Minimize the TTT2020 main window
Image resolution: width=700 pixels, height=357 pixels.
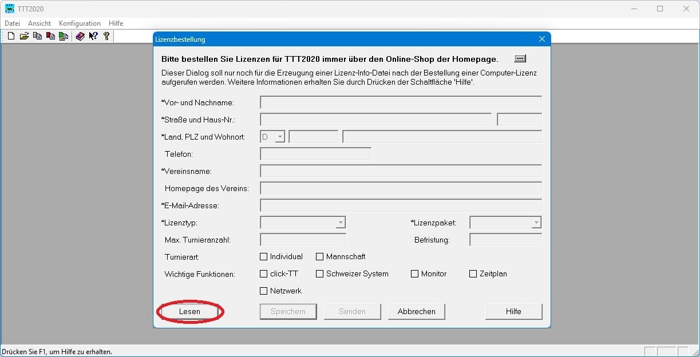(634, 9)
